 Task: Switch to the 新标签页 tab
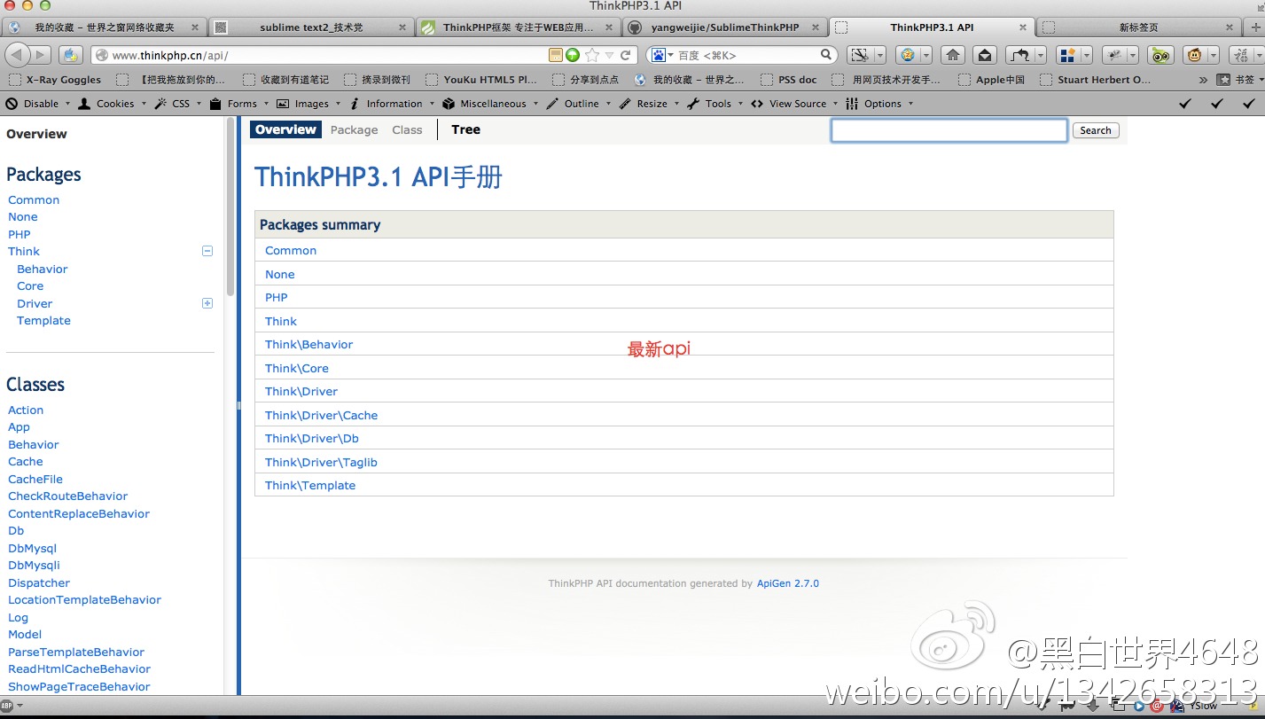tap(1138, 27)
